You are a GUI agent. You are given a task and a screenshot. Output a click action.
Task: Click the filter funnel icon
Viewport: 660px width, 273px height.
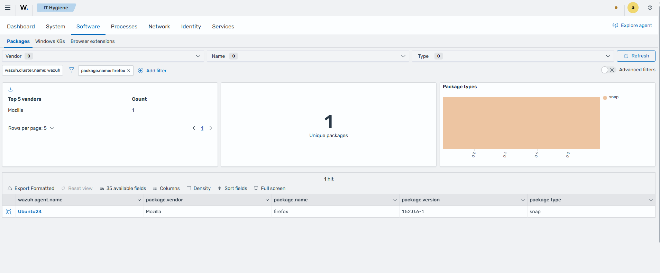(x=72, y=70)
